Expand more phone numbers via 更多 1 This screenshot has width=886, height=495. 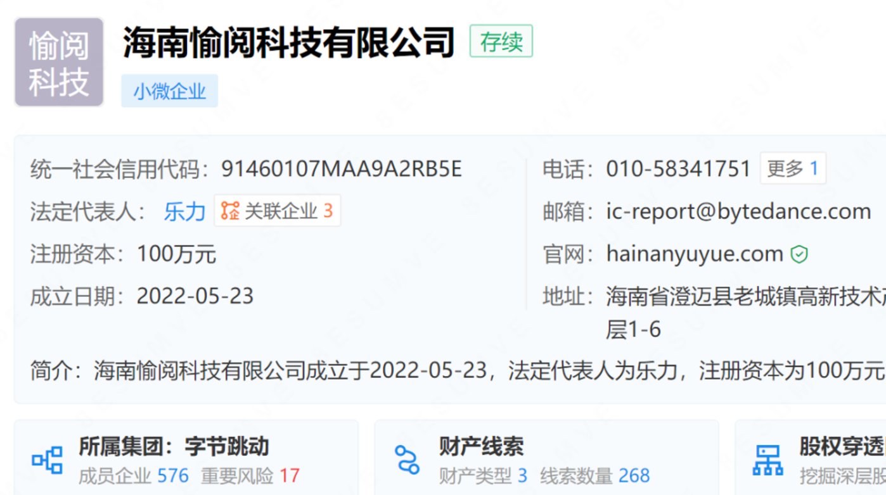coord(792,169)
